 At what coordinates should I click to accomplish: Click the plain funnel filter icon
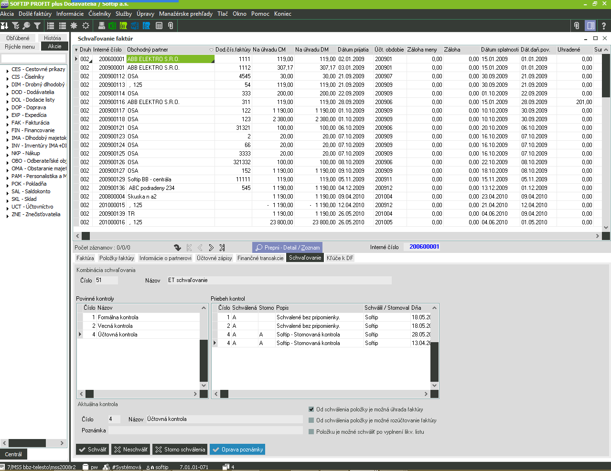(37, 26)
